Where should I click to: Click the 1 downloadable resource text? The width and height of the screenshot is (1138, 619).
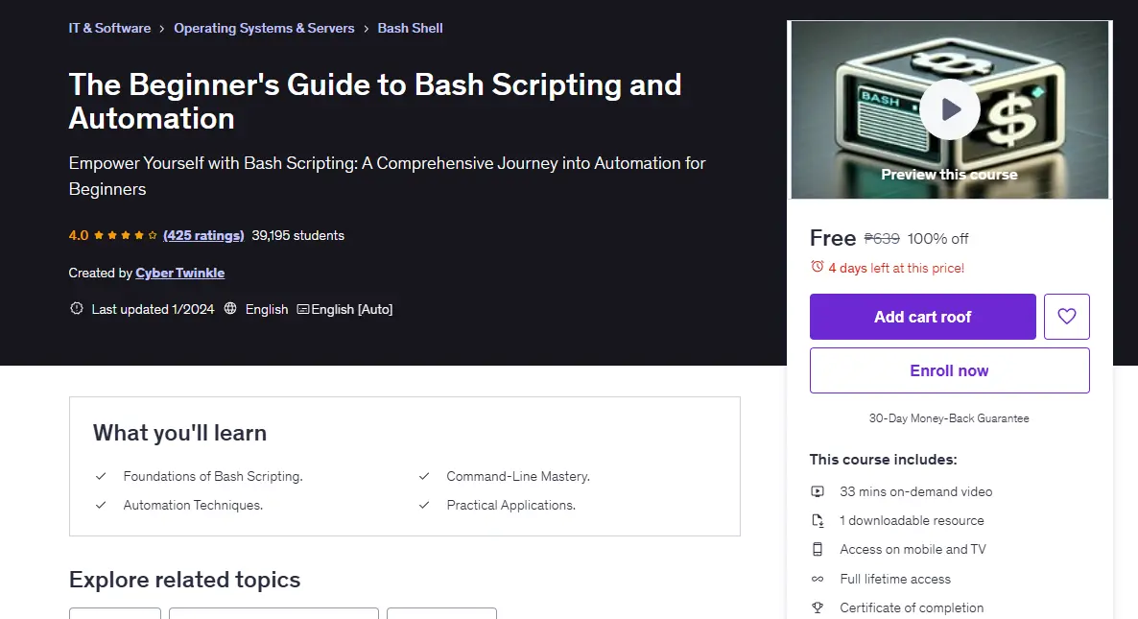click(912, 520)
